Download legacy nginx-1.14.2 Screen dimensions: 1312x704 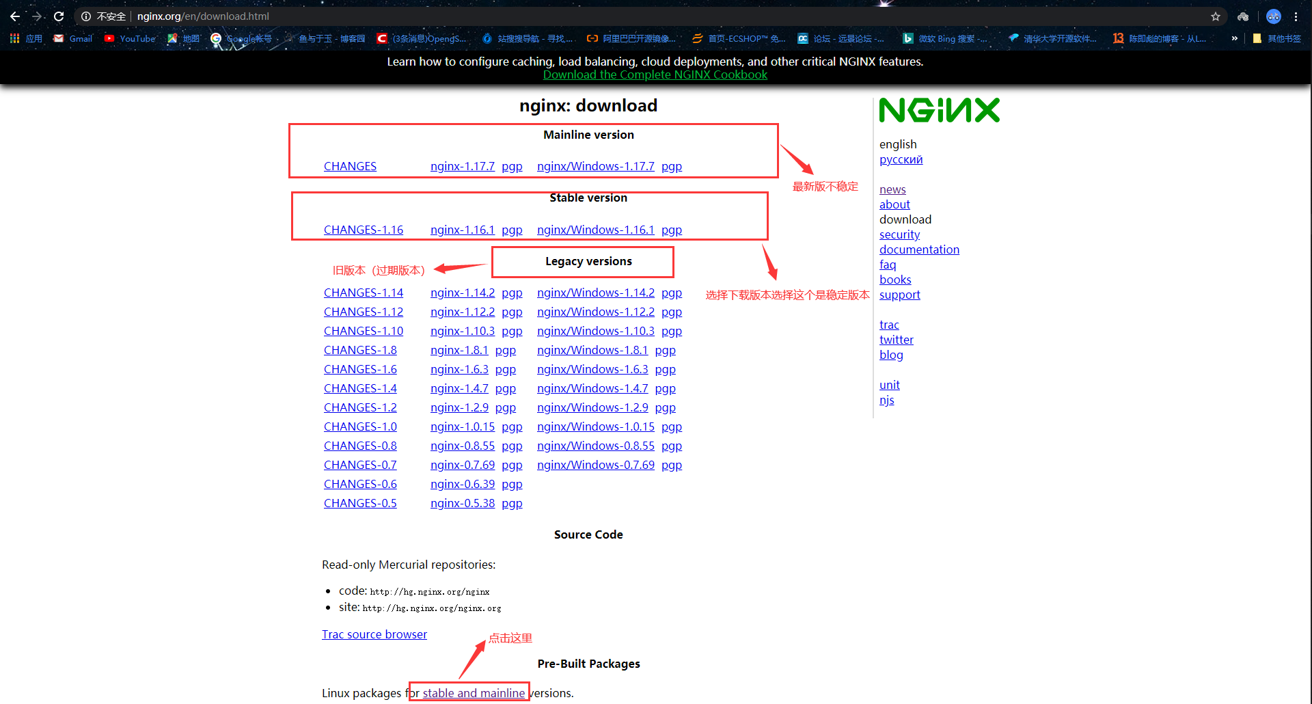click(x=463, y=293)
